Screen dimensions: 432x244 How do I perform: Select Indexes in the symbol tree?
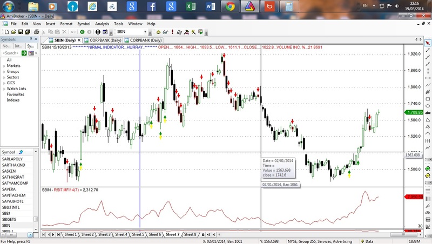point(13,100)
